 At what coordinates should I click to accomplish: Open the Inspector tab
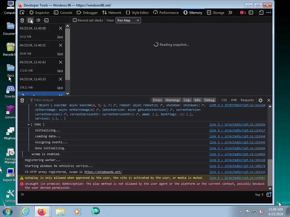[x=39, y=12]
